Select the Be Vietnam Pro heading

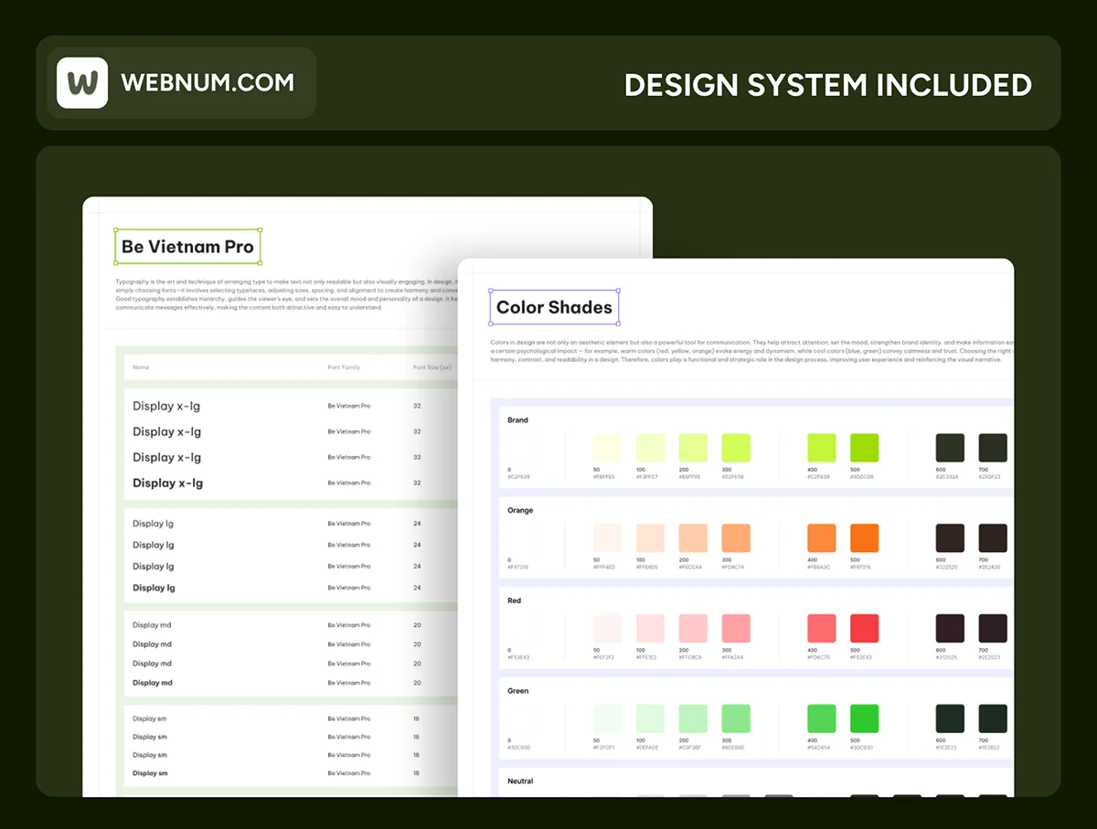(187, 247)
